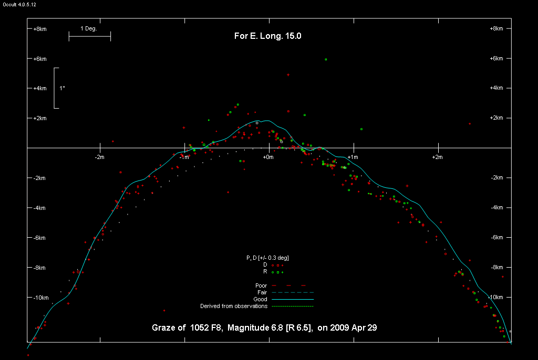Click the -10km label on the left axis

(41, 298)
